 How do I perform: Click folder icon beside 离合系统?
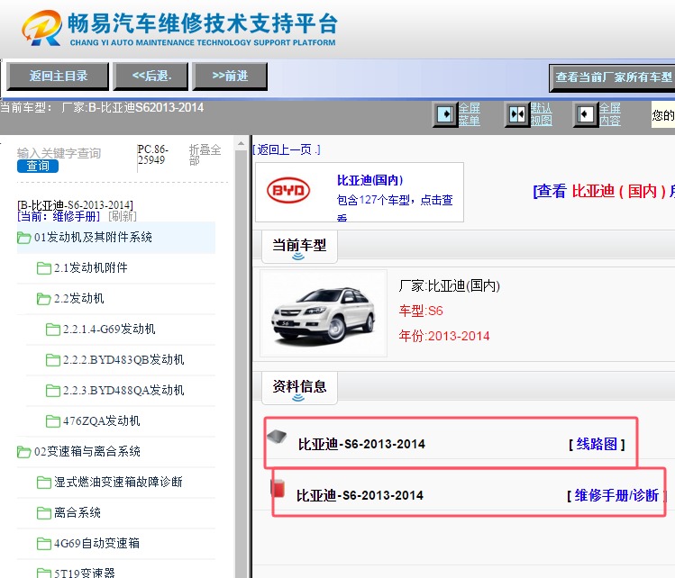(x=44, y=513)
